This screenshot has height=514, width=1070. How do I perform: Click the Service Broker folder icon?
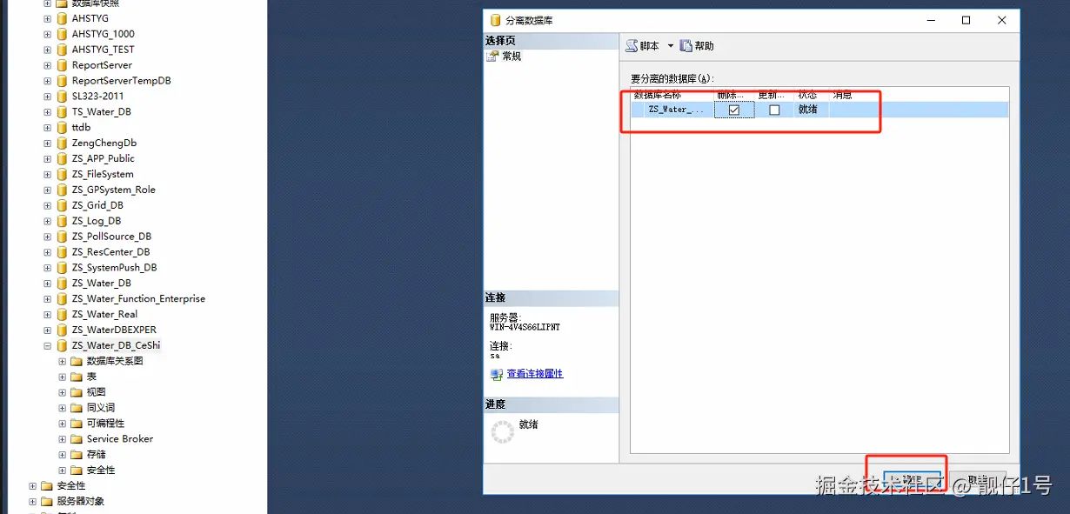[x=77, y=440]
